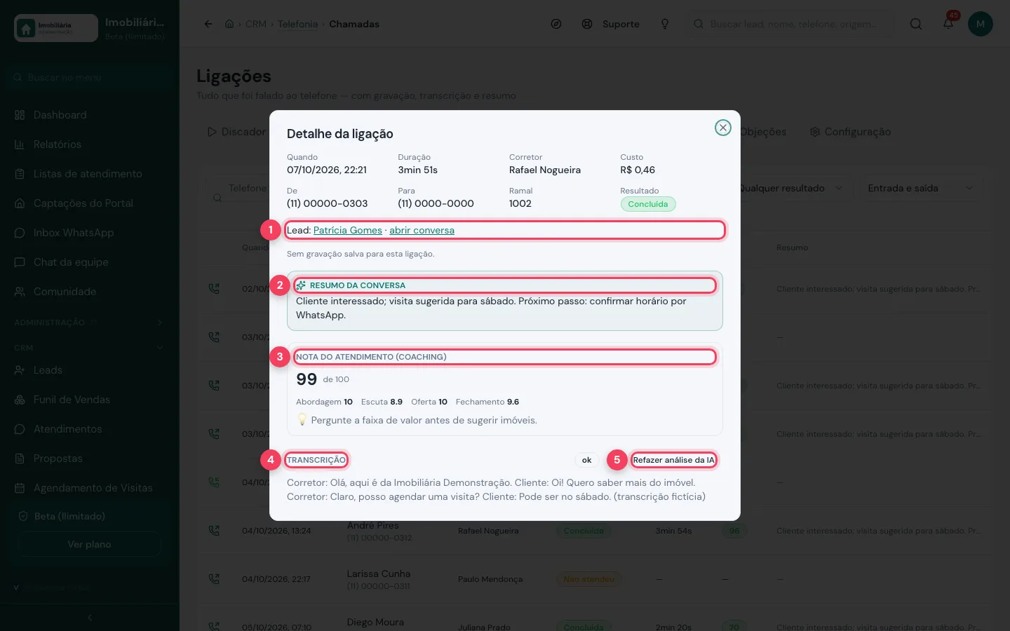Viewport: 1010px width, 631px height.
Task: Collapse the CRM sidebar section
Action: [x=90, y=348]
